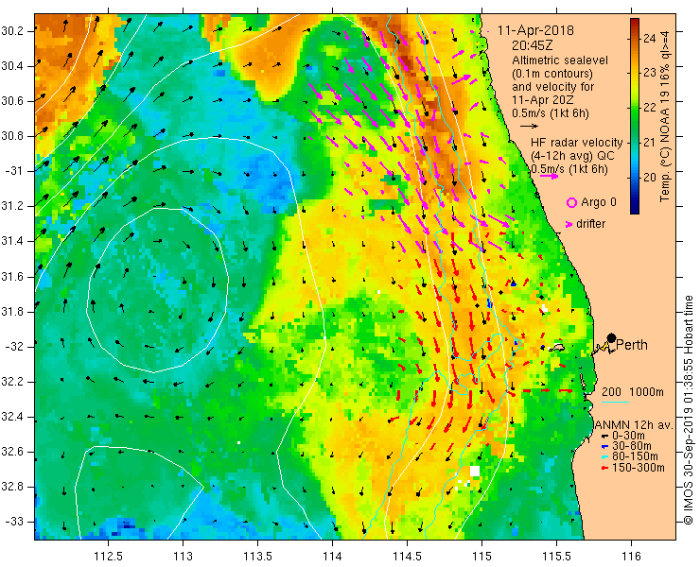Click the small island west of Perth
Viewport: 700px width, 567px height.
tap(557, 347)
